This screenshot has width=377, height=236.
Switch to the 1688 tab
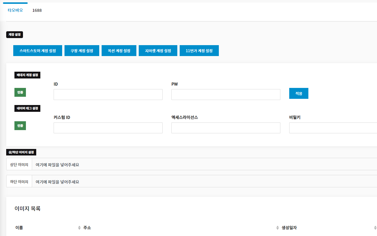click(x=37, y=10)
